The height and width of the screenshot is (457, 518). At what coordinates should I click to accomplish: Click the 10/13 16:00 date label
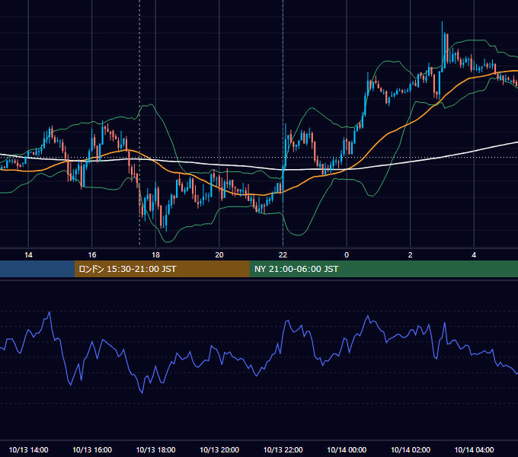[92, 449]
